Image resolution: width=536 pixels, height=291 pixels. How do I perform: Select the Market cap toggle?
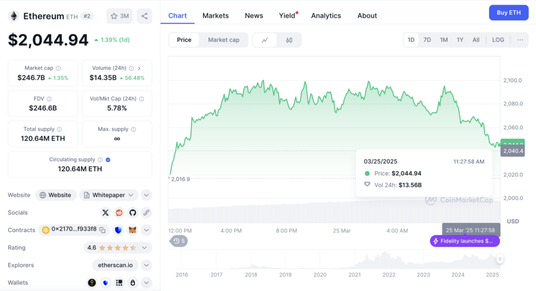[x=224, y=40]
